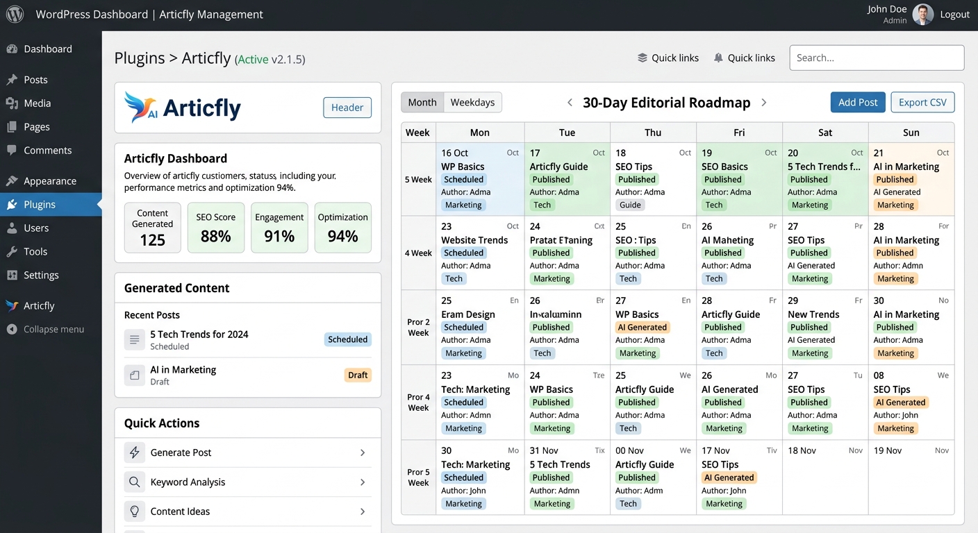Click the Scheduled badge on 5 Tech Trends for 2024
Screen dimensions: 978x533
348,339
